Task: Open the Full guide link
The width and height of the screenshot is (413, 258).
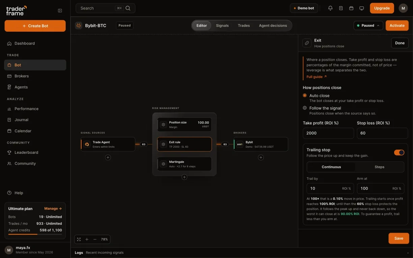Action: tap(316, 77)
